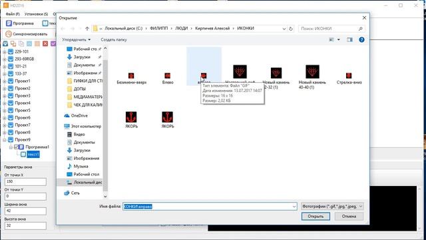
Task: Expand the 133-37 project node
Action: click(x=5, y=74)
